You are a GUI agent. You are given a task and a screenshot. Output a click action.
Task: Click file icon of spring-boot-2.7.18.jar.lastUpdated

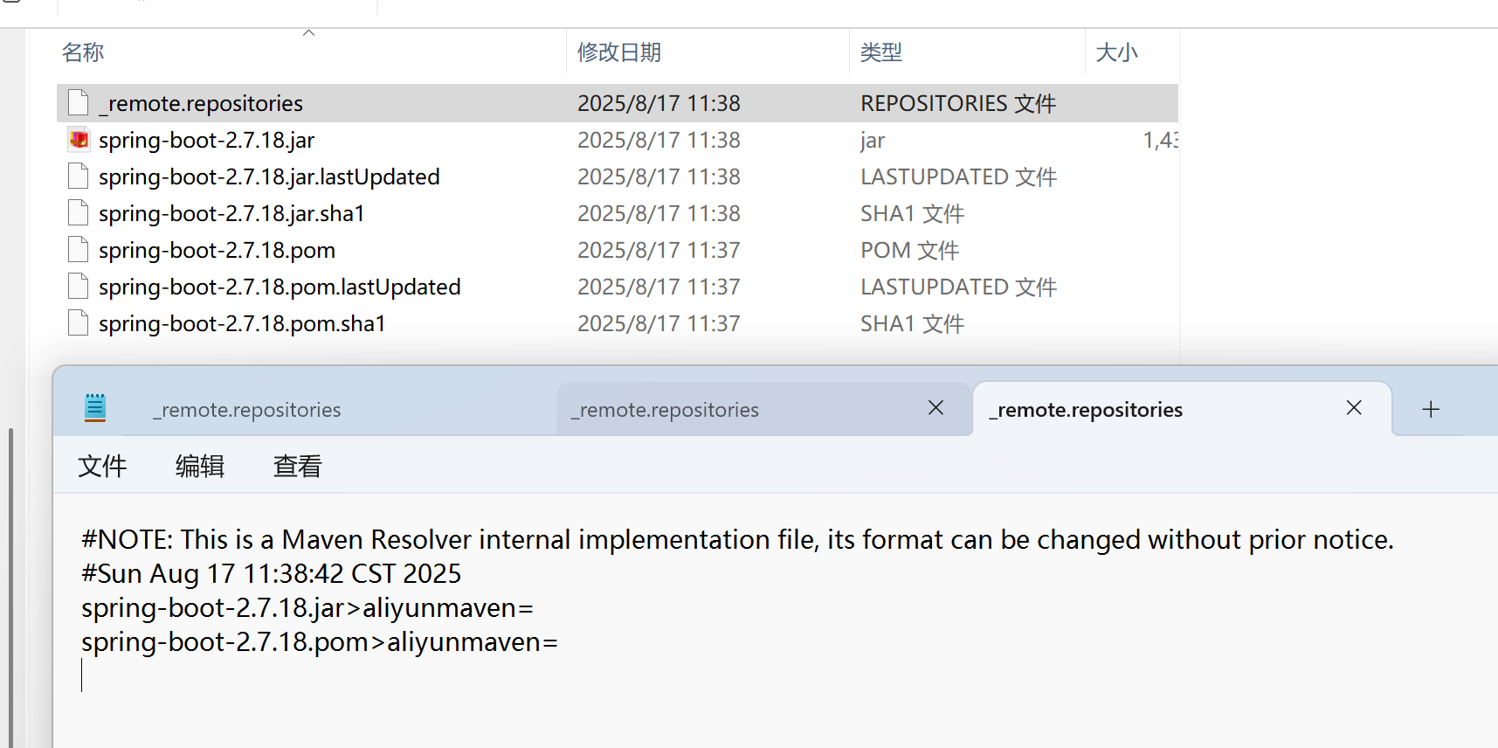pyautogui.click(x=79, y=177)
